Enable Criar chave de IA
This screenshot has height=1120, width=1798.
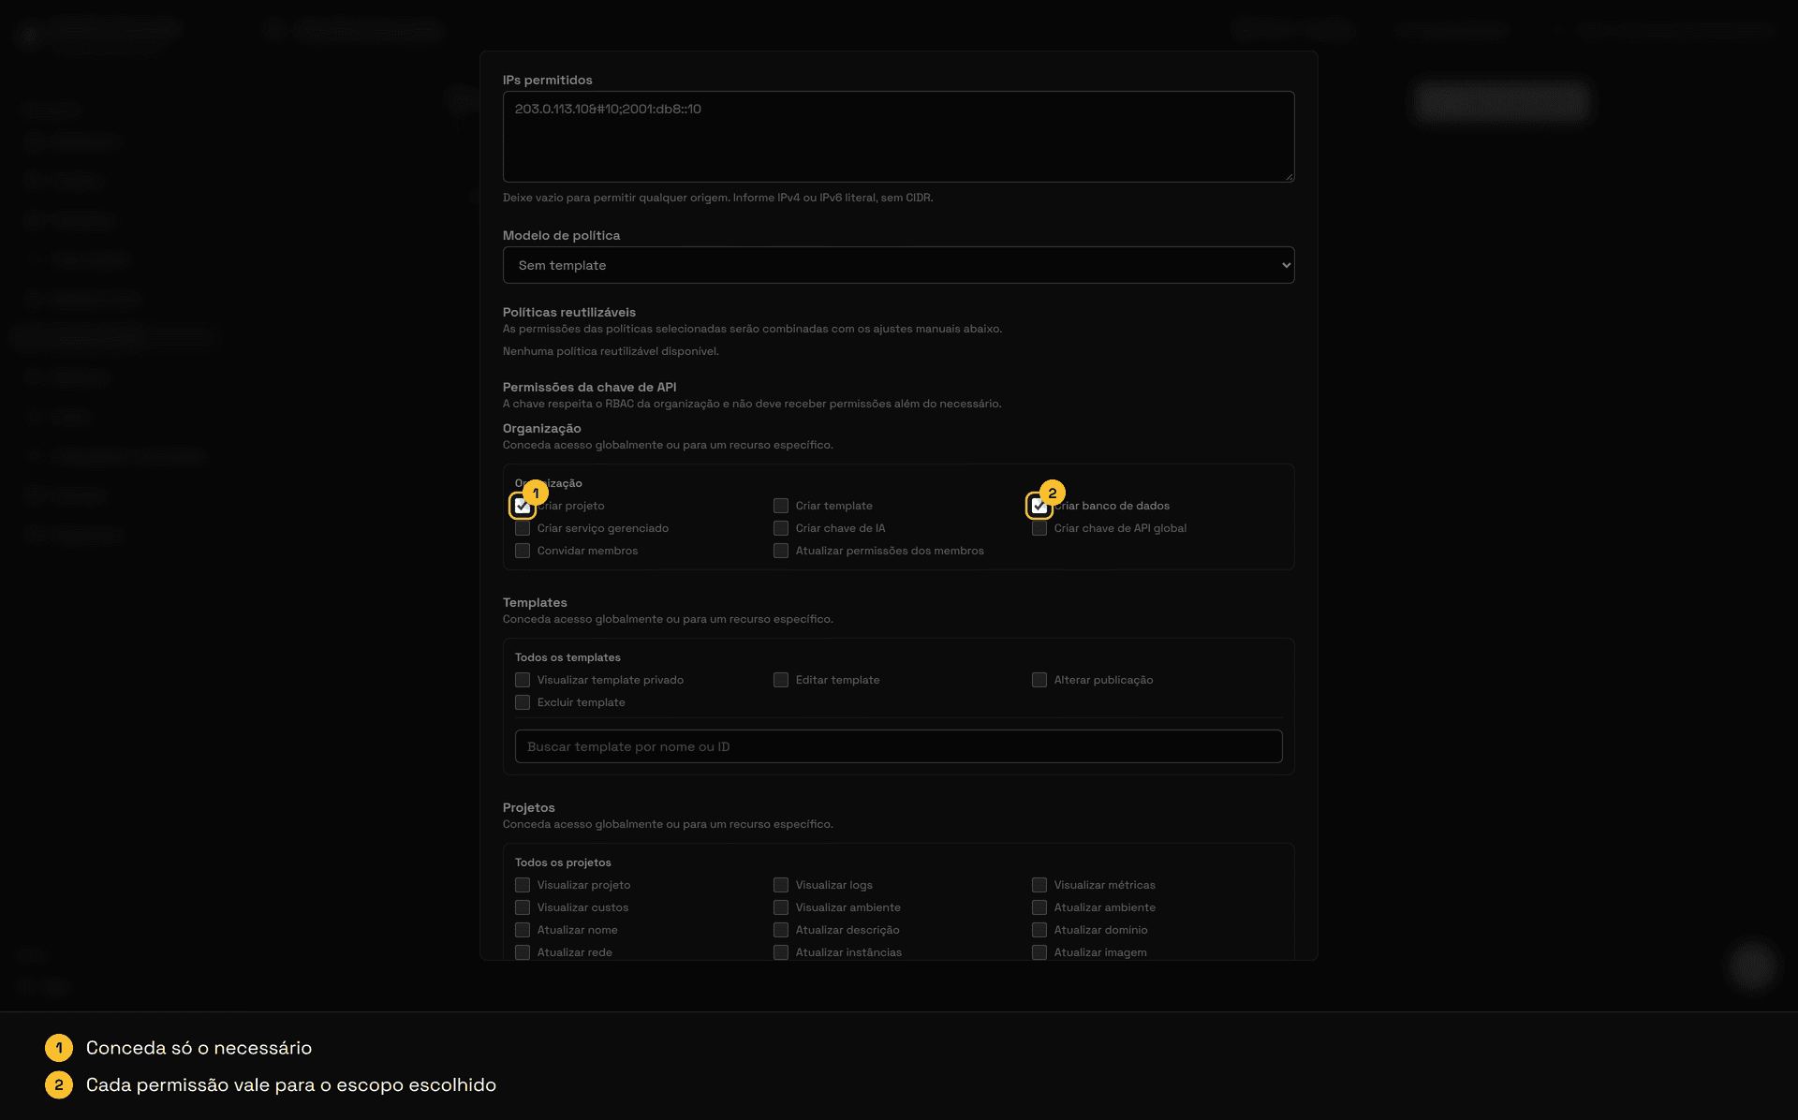coord(781,528)
